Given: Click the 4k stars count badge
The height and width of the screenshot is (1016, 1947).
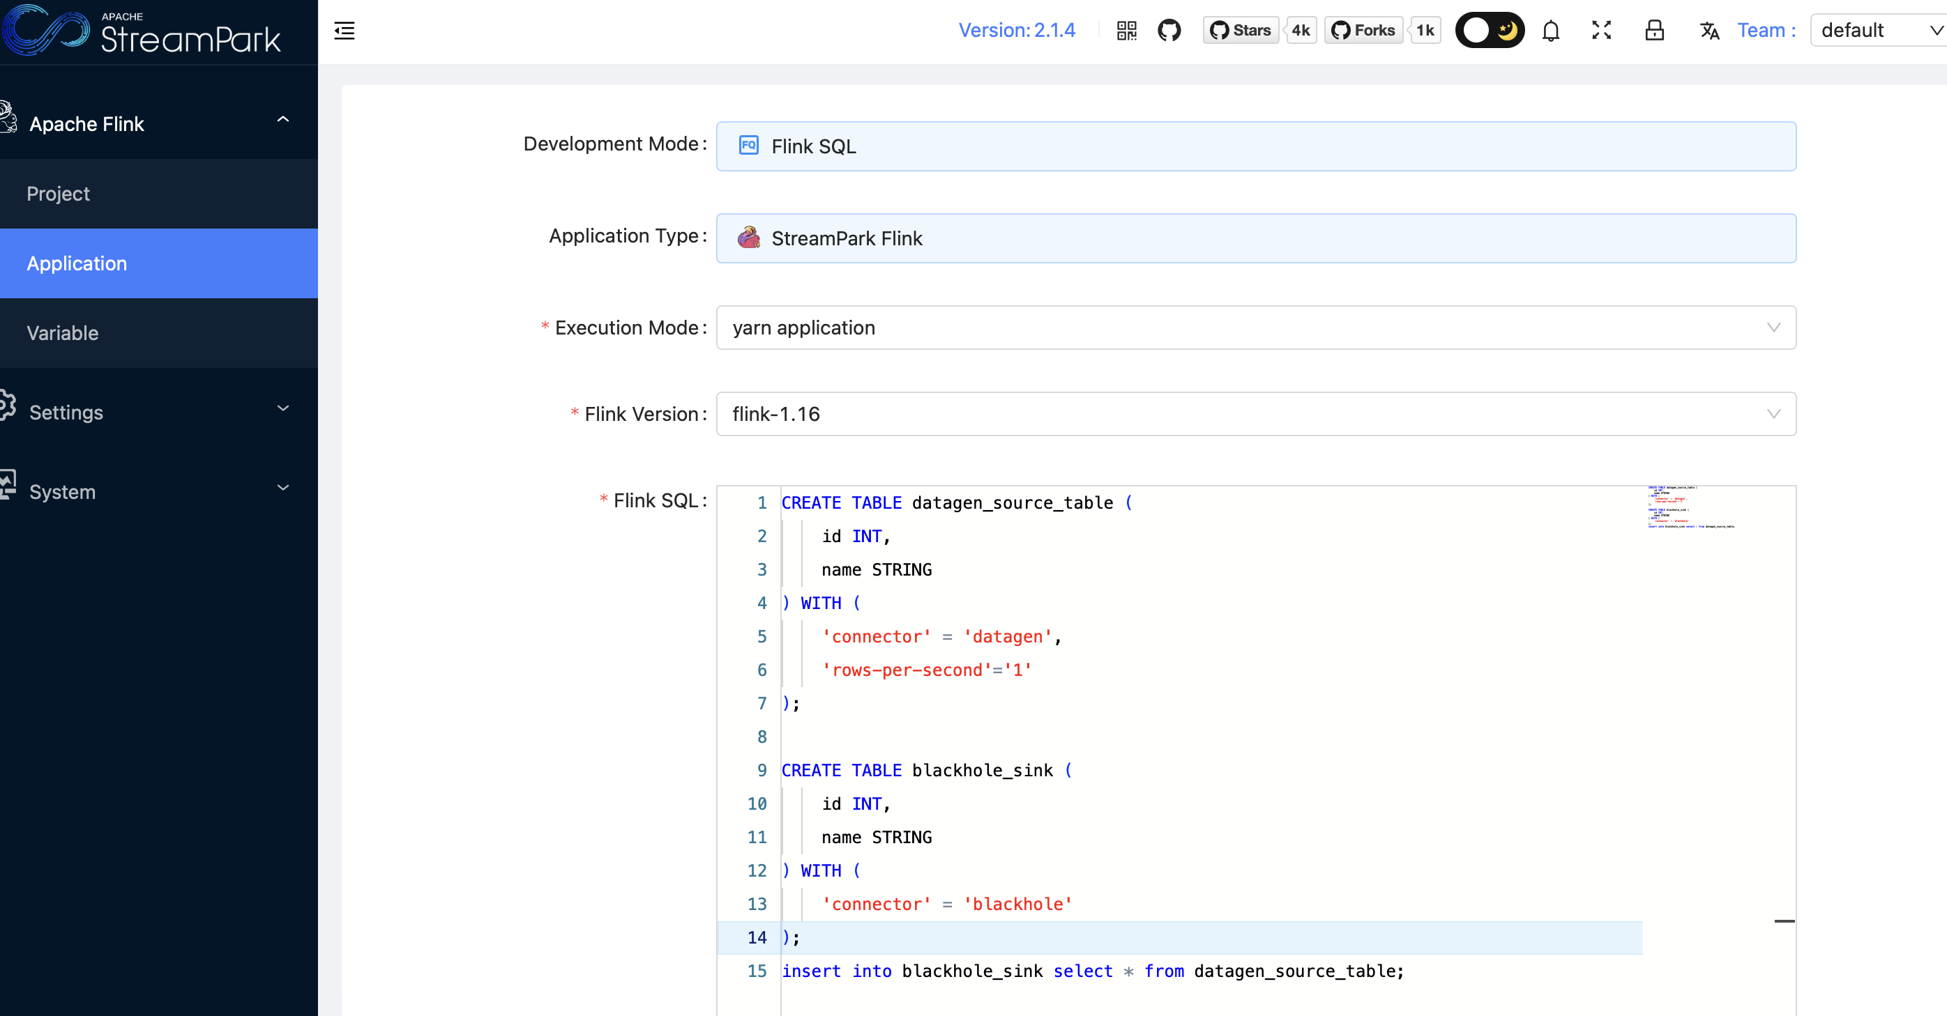Looking at the screenshot, I should tap(1300, 31).
